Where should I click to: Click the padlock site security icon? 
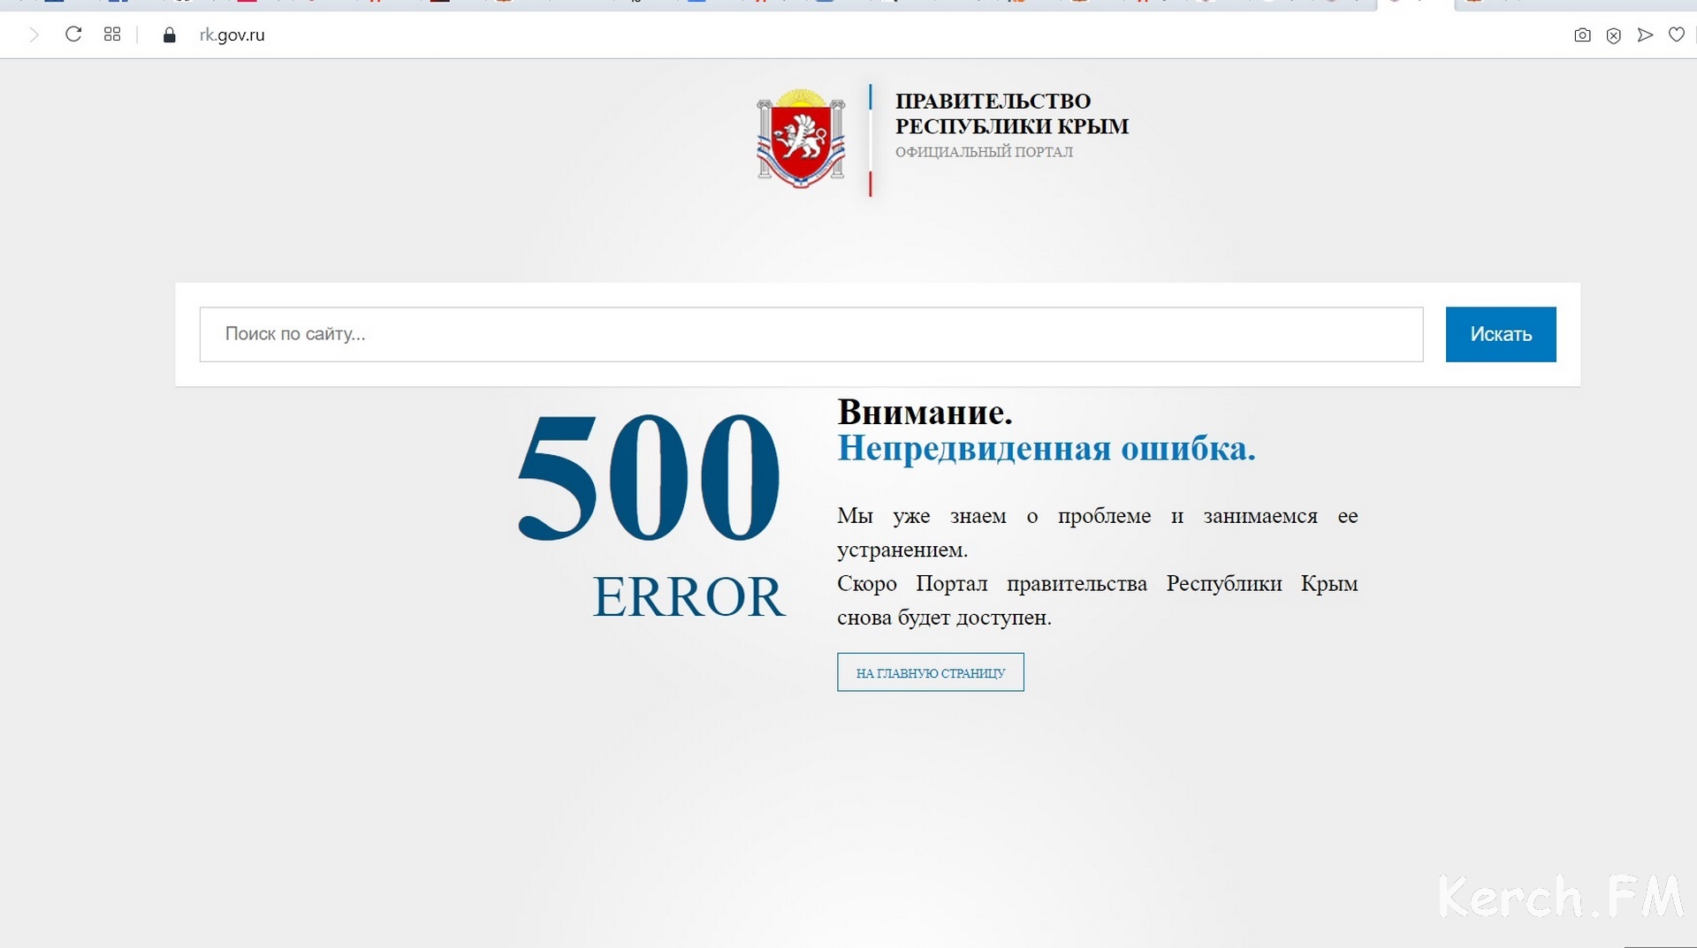170,35
